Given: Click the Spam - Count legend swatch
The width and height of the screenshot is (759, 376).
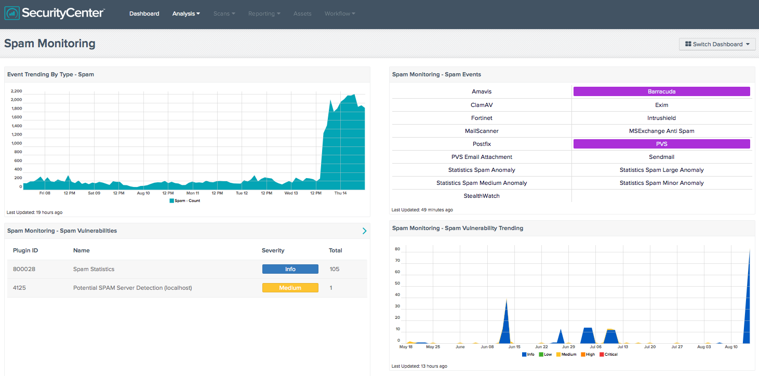Looking at the screenshot, I should point(171,200).
